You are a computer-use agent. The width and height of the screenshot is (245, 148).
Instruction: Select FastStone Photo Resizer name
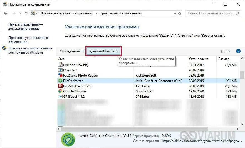click(x=80, y=76)
